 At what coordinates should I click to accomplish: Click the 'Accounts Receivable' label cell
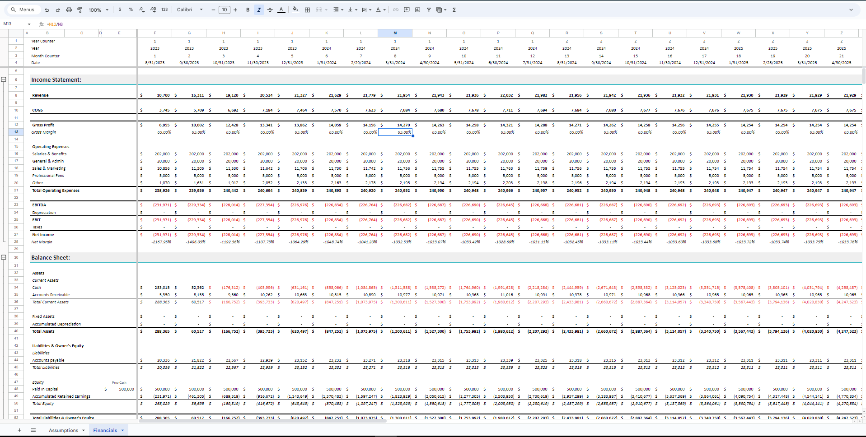click(x=51, y=295)
